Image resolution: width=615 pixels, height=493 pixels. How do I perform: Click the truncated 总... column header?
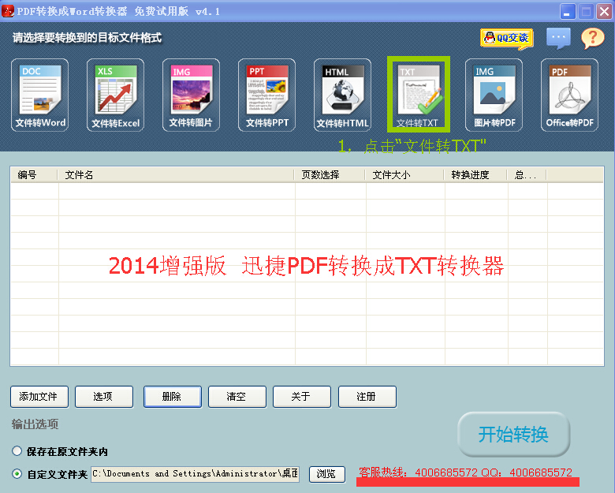[x=527, y=174]
